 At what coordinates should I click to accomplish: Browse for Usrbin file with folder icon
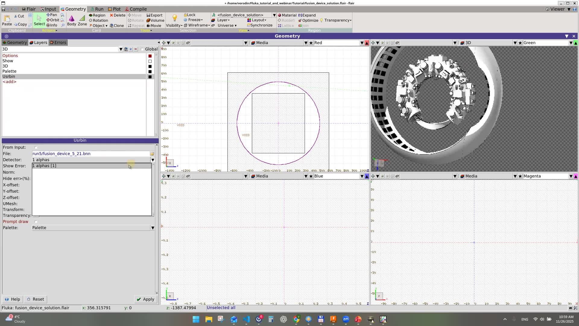[152, 154]
